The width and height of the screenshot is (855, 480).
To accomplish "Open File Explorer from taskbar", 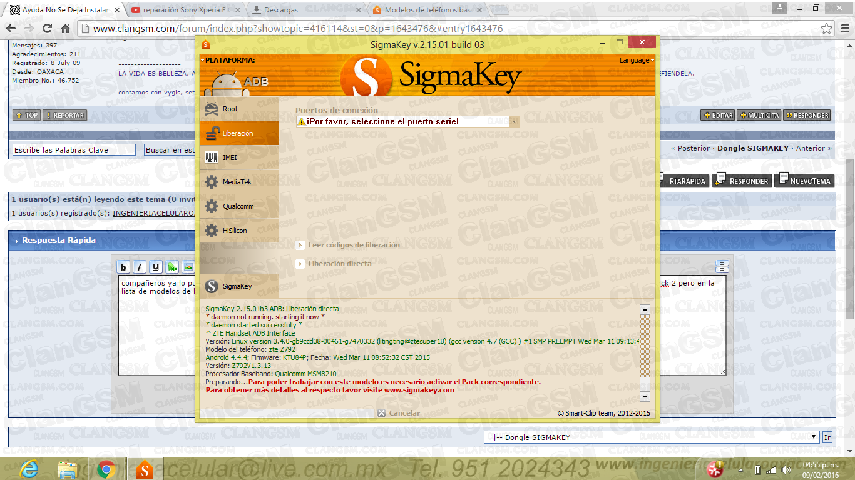I will tap(68, 469).
